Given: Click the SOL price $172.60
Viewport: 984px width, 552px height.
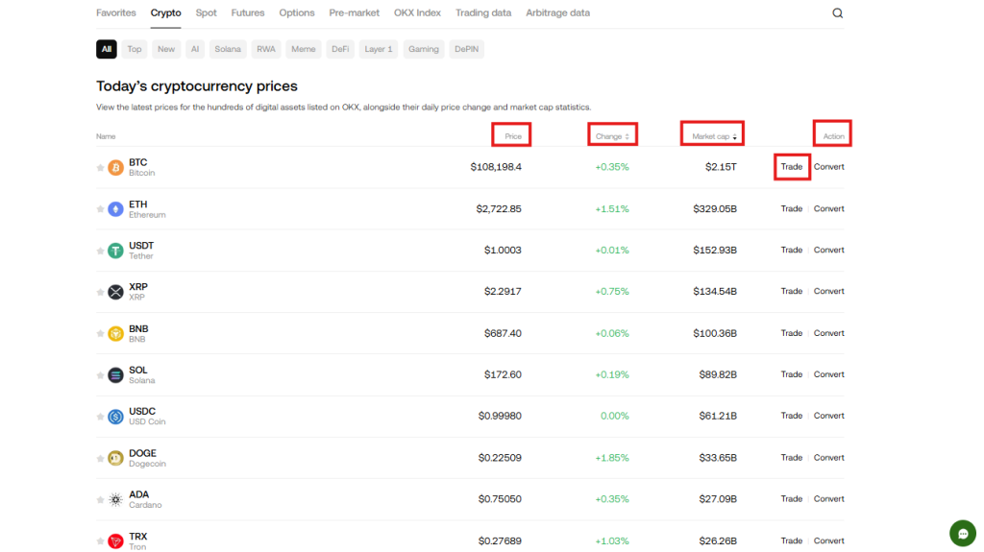Looking at the screenshot, I should [503, 374].
